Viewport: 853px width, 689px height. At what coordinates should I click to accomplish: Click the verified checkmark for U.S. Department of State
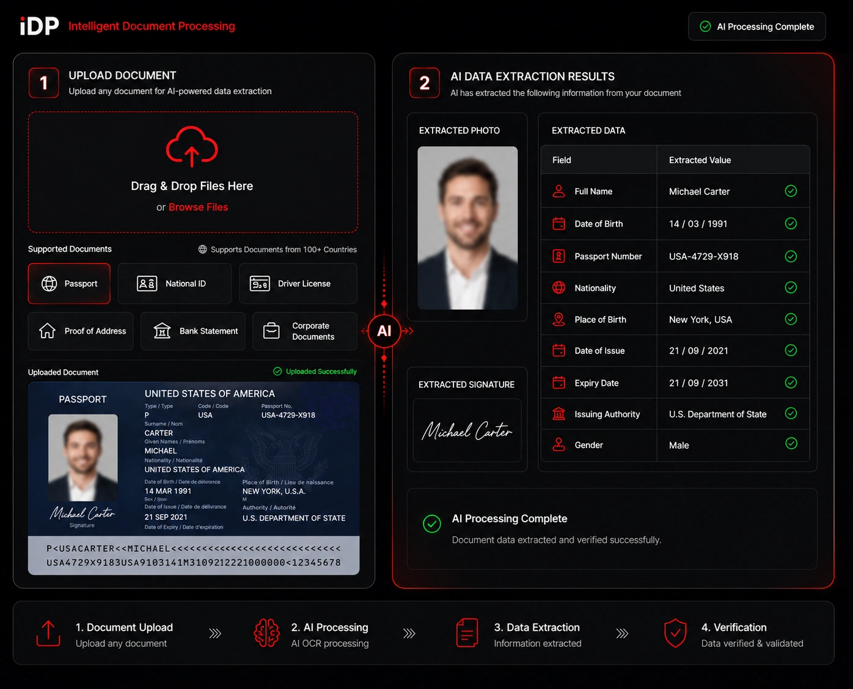click(791, 413)
